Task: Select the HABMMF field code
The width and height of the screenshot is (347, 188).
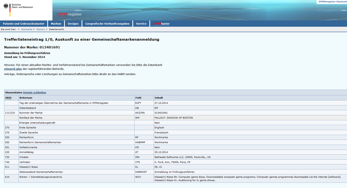Action: click(140, 142)
